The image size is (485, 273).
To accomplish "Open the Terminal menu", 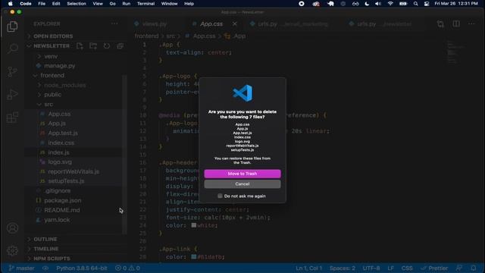I will (x=145, y=4).
